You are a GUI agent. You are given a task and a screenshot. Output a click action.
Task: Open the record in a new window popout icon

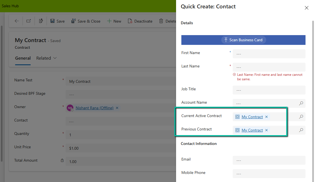point(28,21)
